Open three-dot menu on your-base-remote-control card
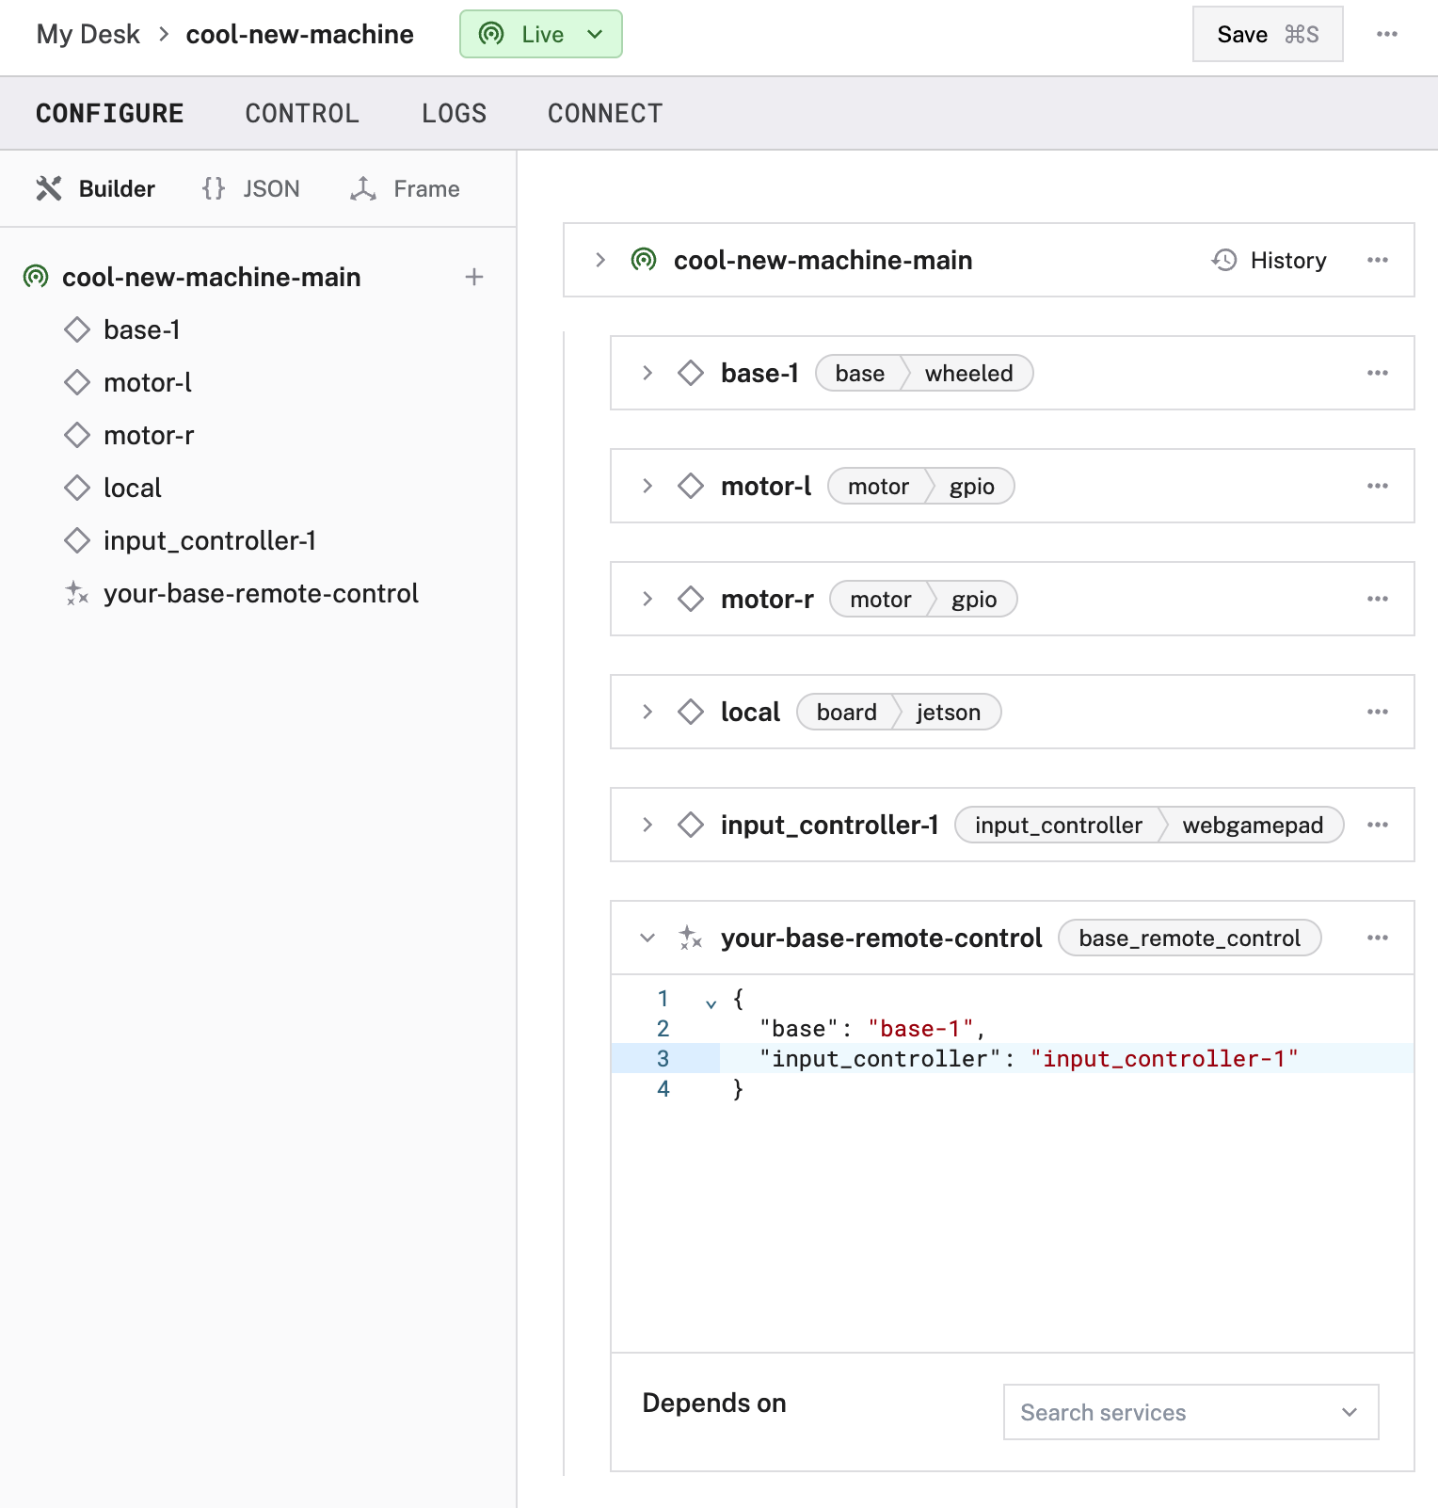1438x1508 pixels. [1377, 938]
